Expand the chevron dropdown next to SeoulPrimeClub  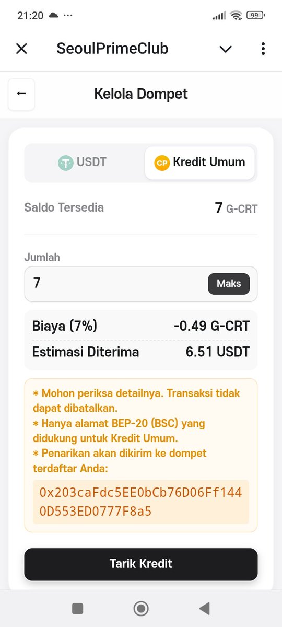point(226,49)
